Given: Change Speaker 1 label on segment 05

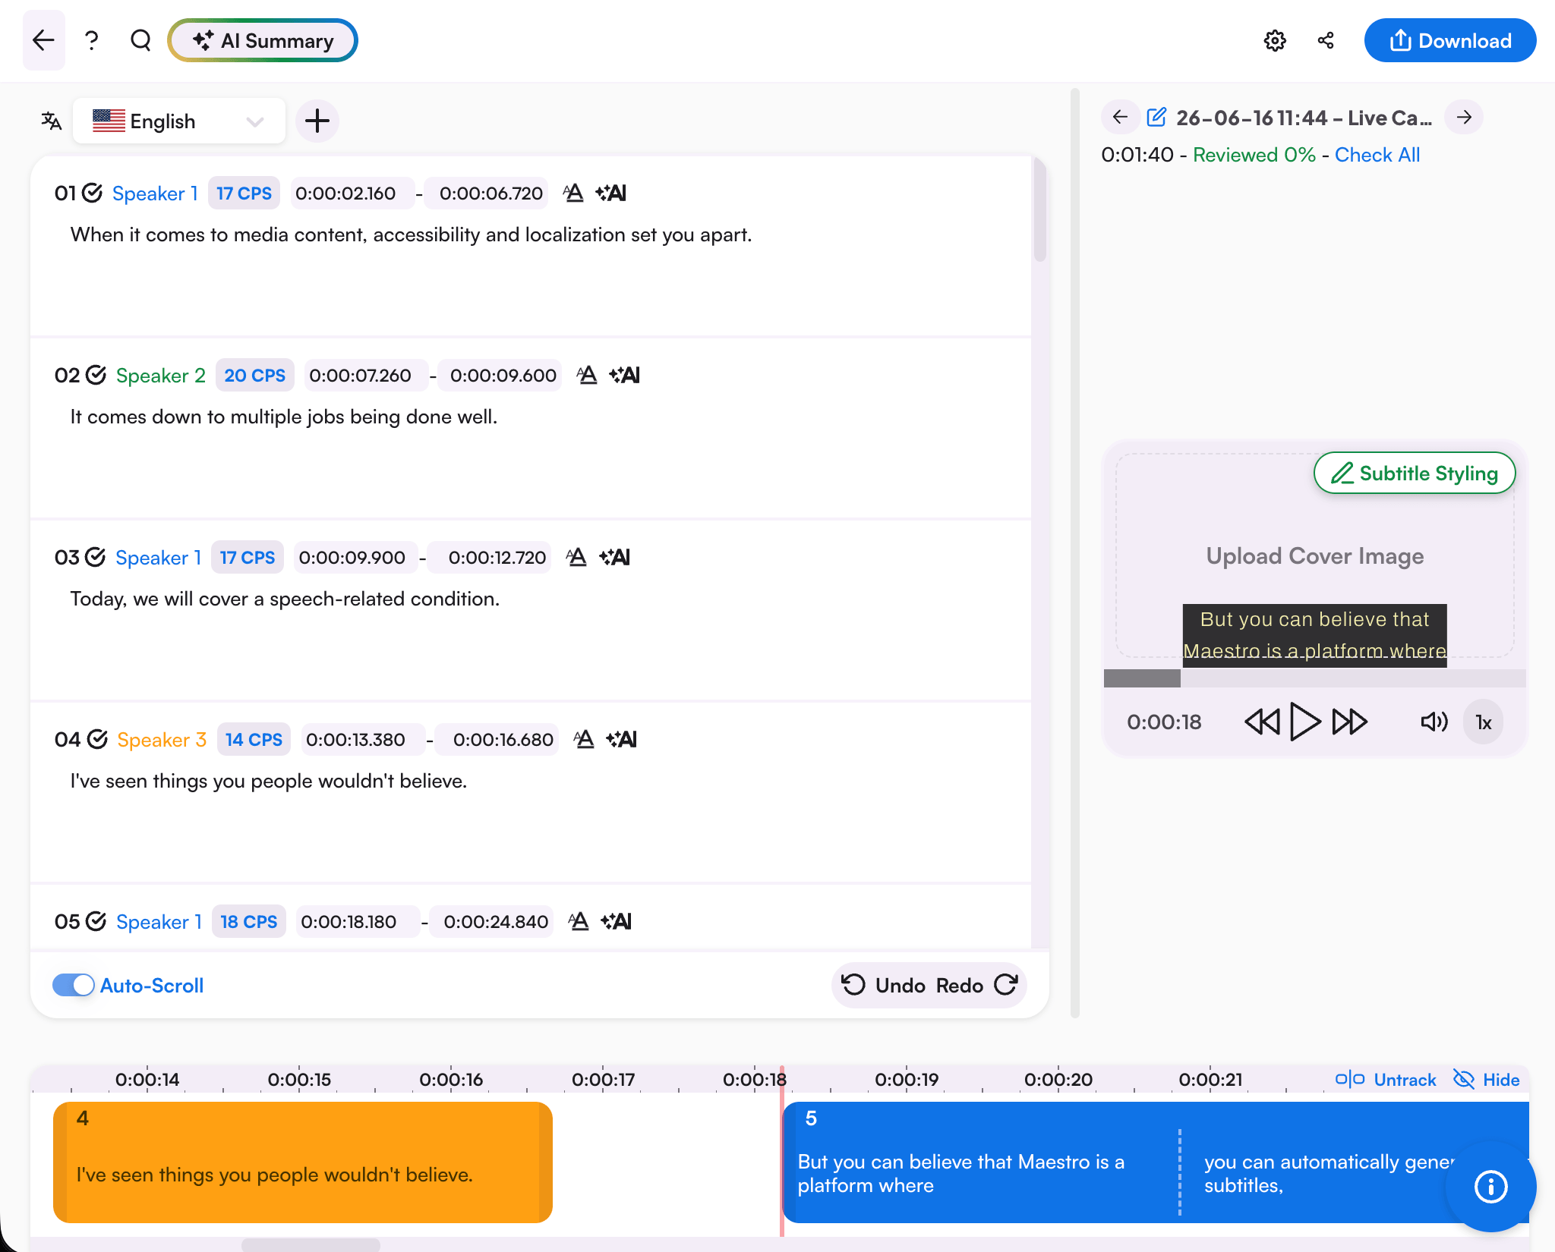Looking at the screenshot, I should pyautogui.click(x=159, y=922).
